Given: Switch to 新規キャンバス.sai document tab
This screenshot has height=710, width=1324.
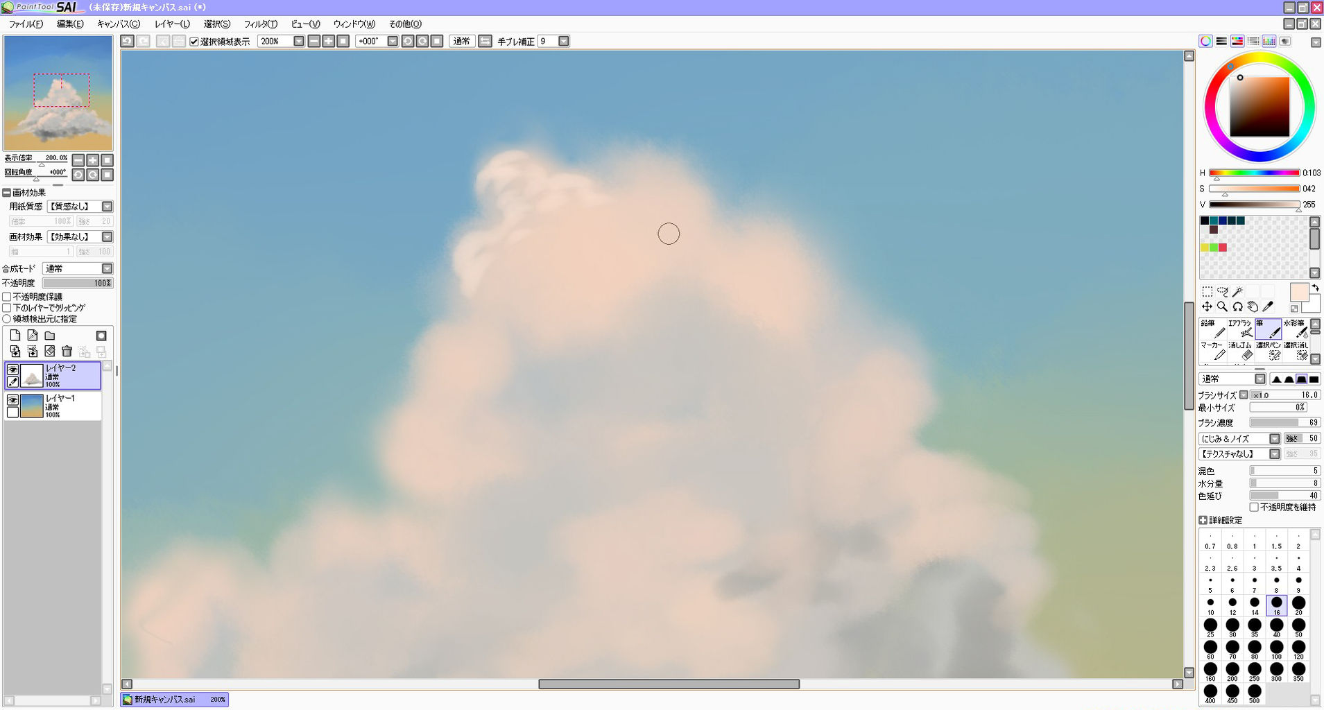Looking at the screenshot, I should click(175, 700).
